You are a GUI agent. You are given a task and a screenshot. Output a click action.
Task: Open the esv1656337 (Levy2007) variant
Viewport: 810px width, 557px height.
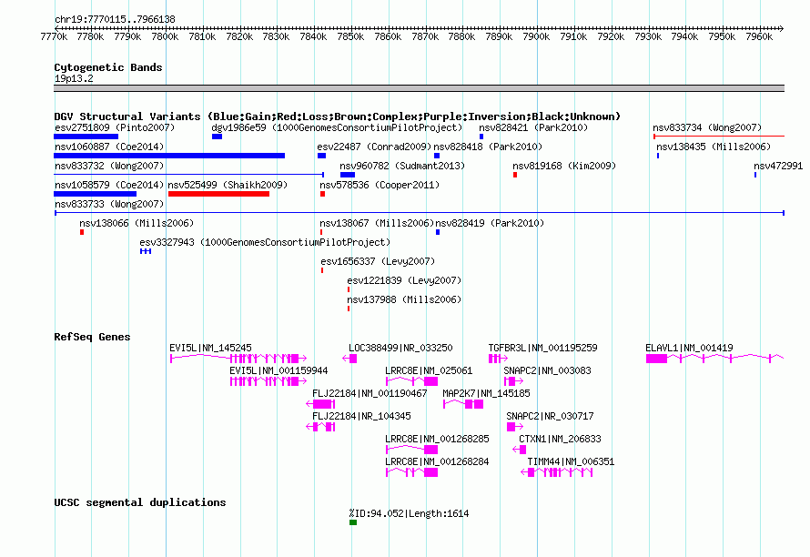(x=378, y=261)
